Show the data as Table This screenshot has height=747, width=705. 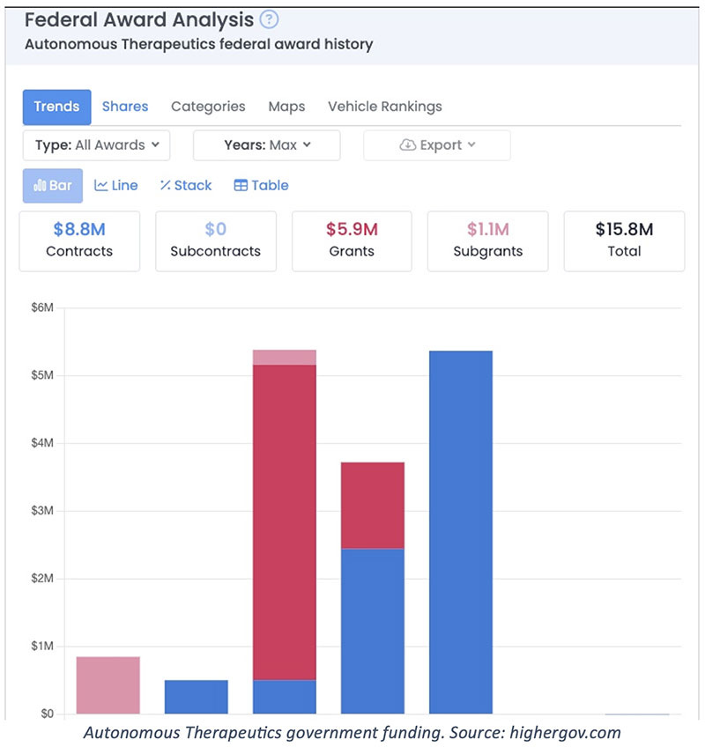coord(261,185)
